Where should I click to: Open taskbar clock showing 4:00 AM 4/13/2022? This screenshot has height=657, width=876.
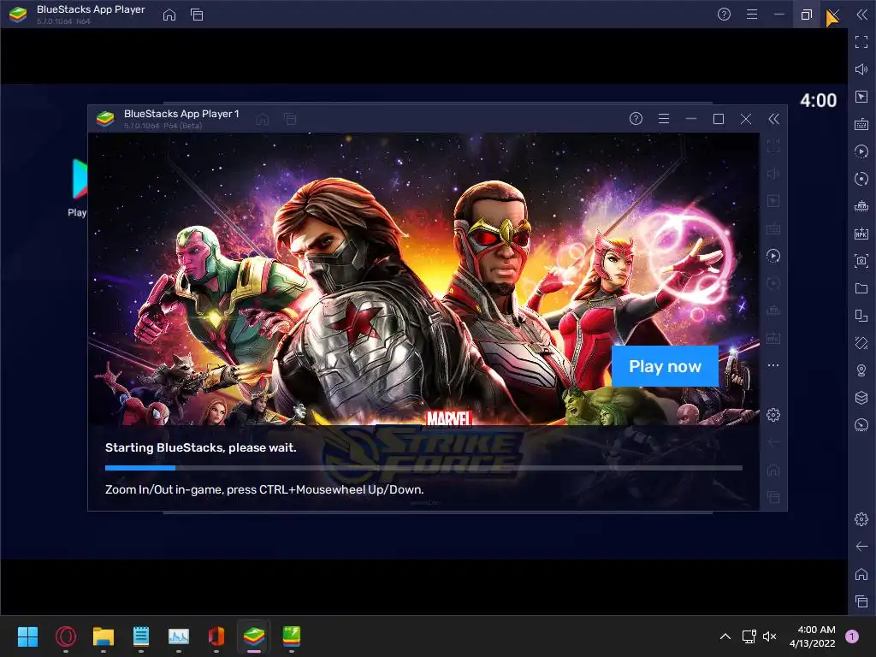tap(813, 636)
